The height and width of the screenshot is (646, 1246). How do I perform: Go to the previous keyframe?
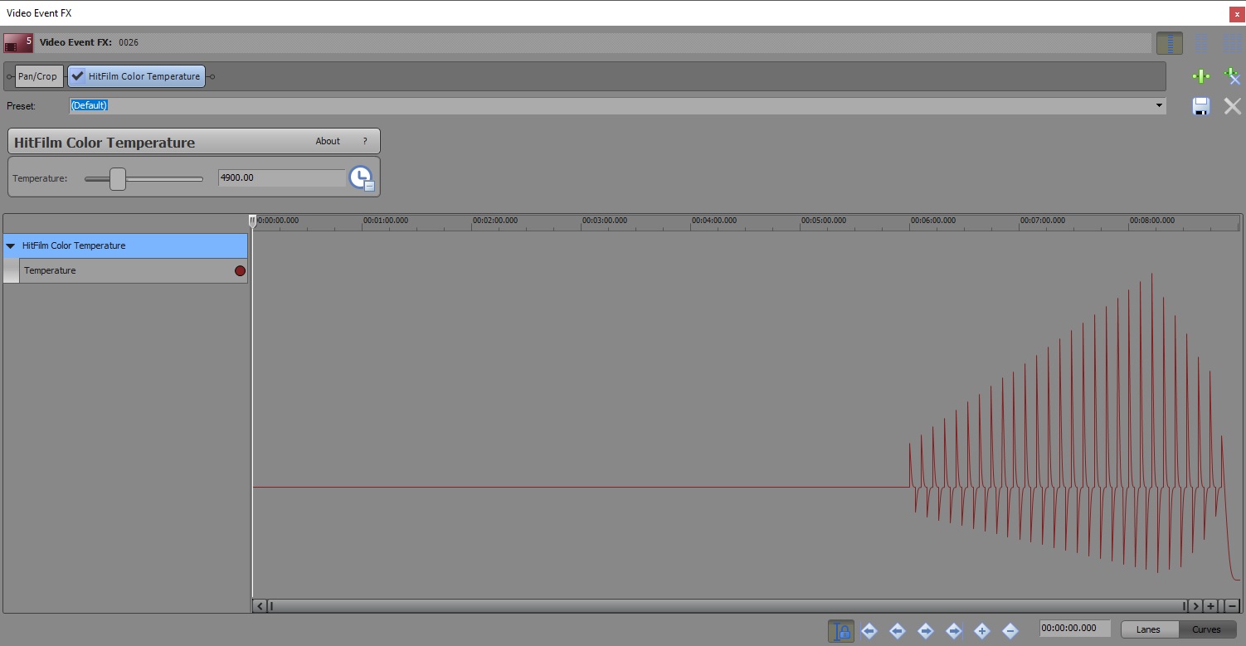pos(898,631)
